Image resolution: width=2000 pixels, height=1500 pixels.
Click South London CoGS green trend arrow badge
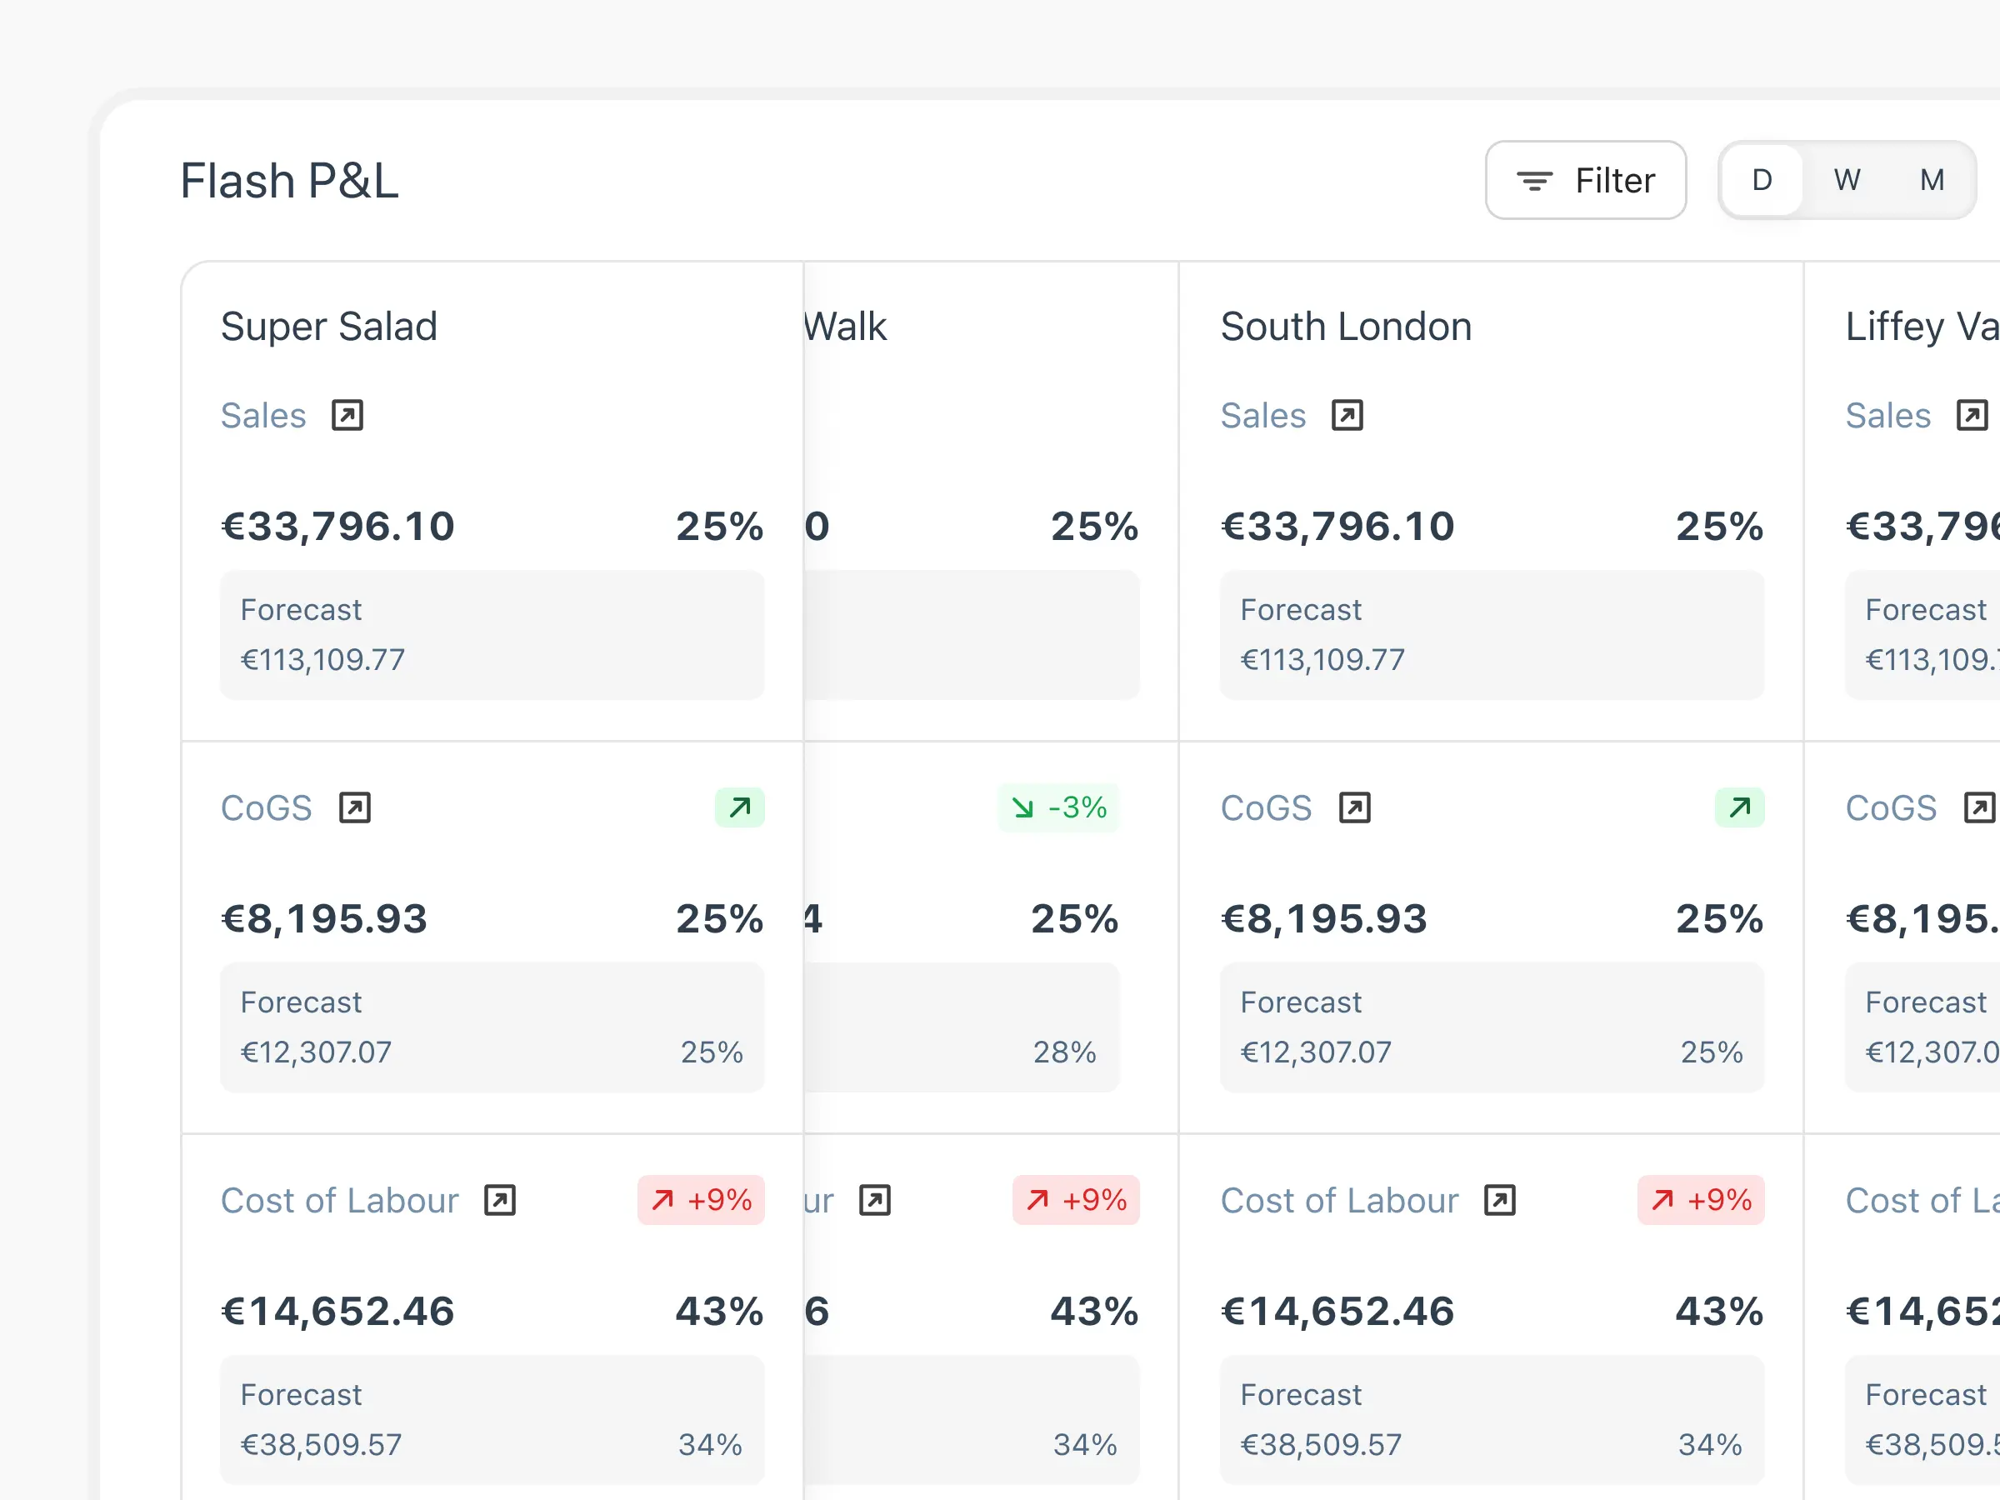tap(1740, 807)
